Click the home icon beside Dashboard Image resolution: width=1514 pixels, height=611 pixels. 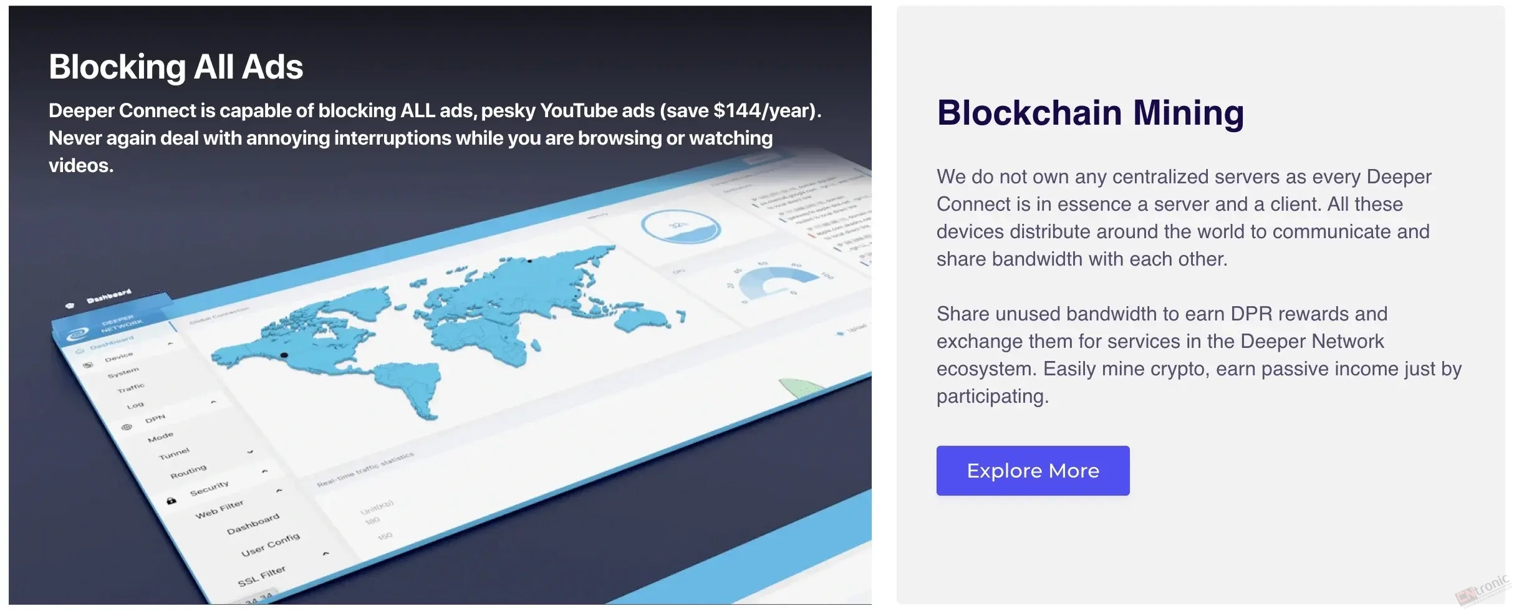tap(80, 352)
